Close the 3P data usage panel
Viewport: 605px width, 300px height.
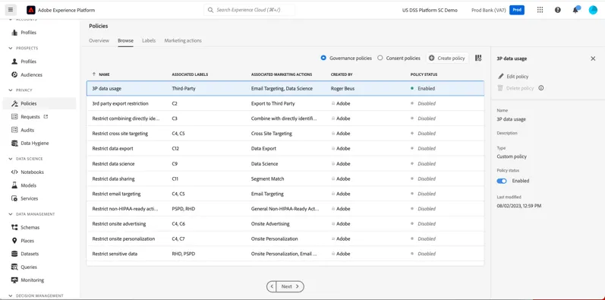[593, 58]
